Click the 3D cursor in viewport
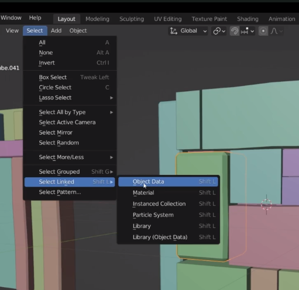 tap(266, 205)
